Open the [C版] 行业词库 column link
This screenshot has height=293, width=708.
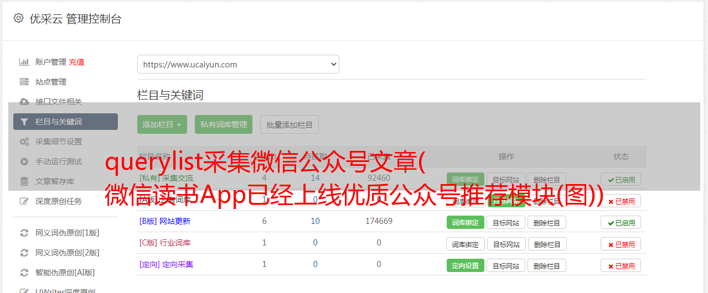click(x=165, y=243)
